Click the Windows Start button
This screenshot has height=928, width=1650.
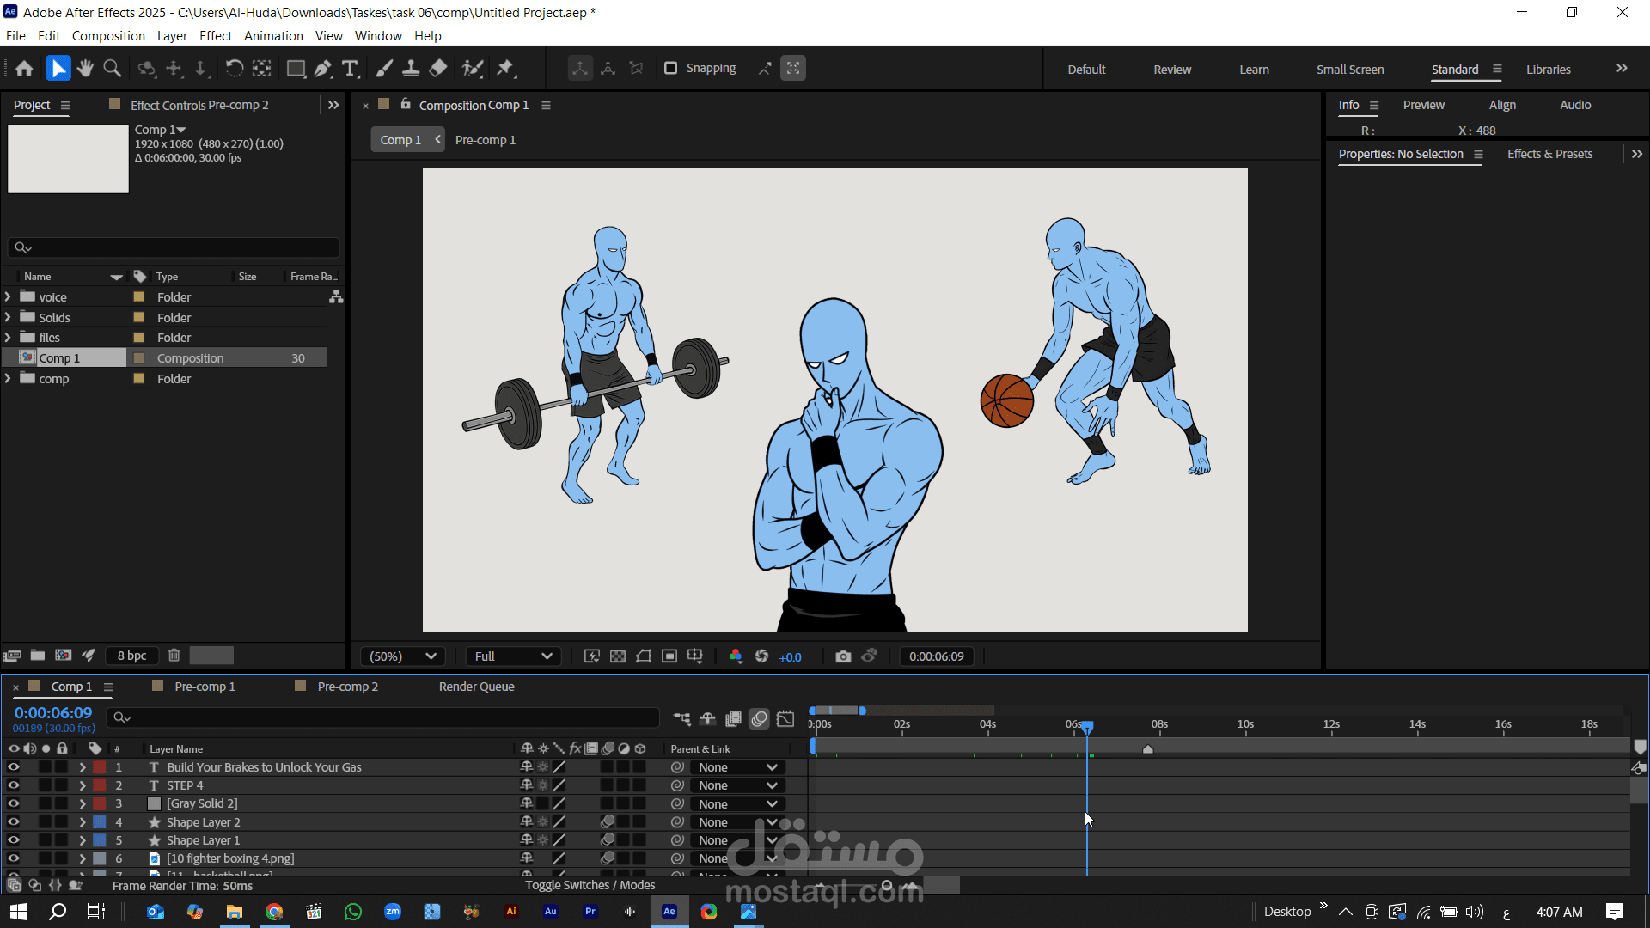tap(19, 912)
